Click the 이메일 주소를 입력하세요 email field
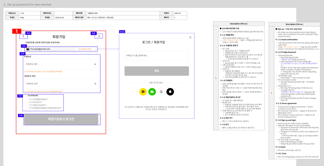This screenshot has height=166, width=324. pyautogui.click(x=157, y=56)
